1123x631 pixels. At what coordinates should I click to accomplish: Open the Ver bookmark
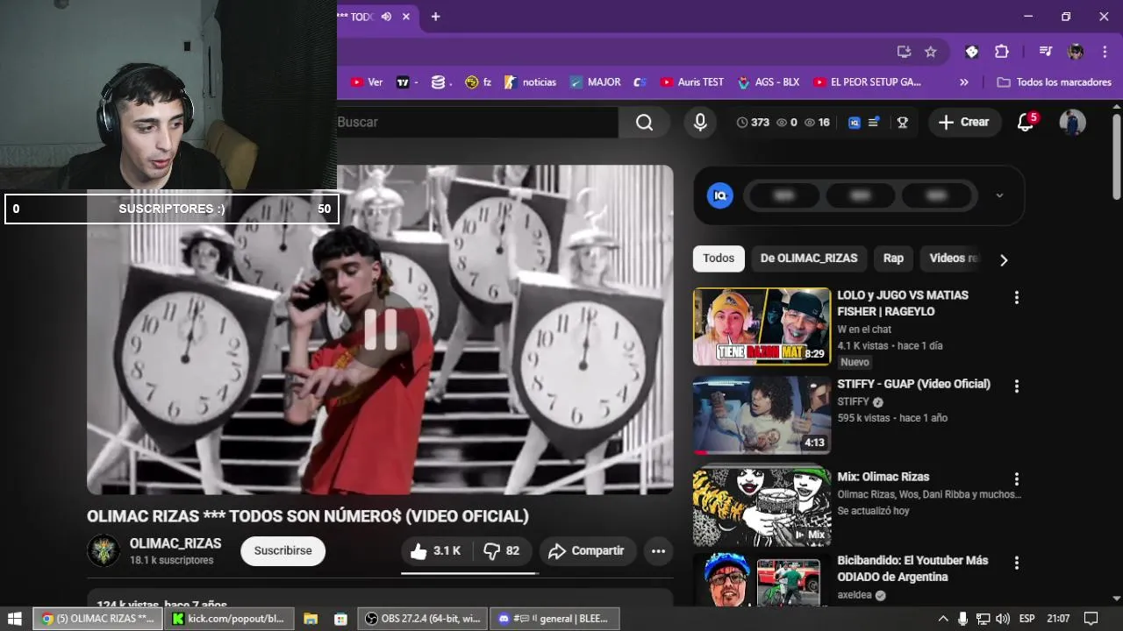367,82
